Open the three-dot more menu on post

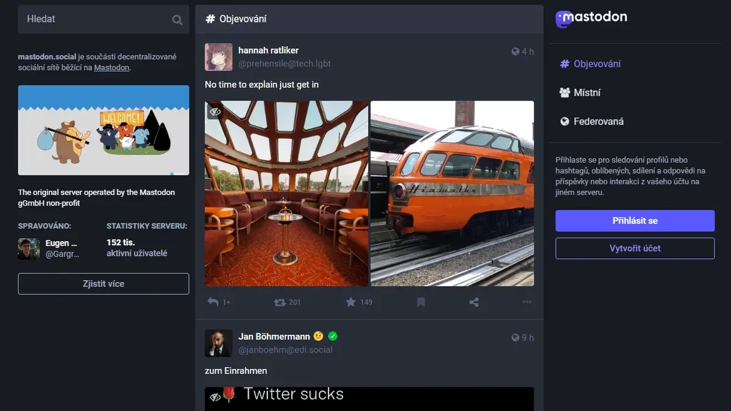pyautogui.click(x=527, y=302)
